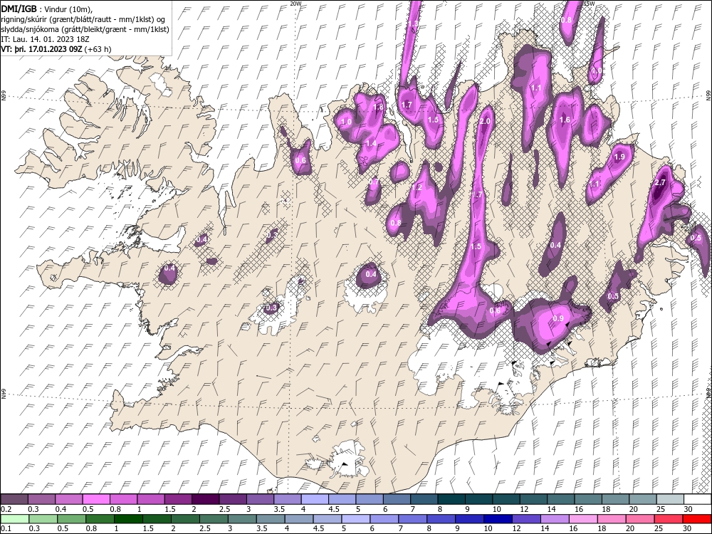
Task: Select the 1.8 value label on the map
Action: 378,108
